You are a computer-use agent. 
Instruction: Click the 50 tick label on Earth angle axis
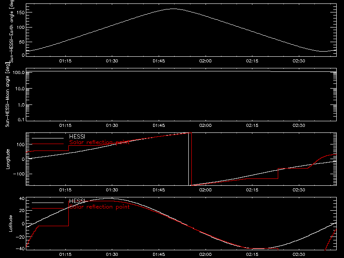click(x=22, y=42)
